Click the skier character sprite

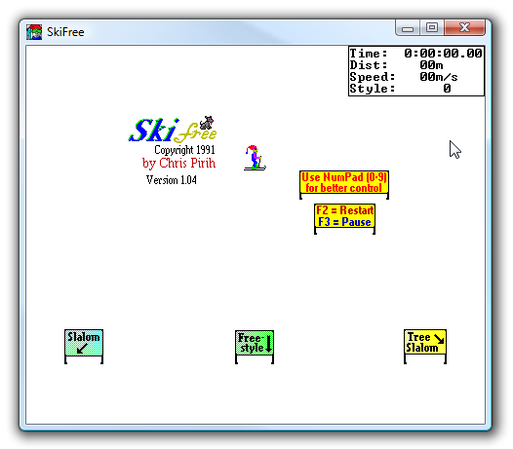255,158
